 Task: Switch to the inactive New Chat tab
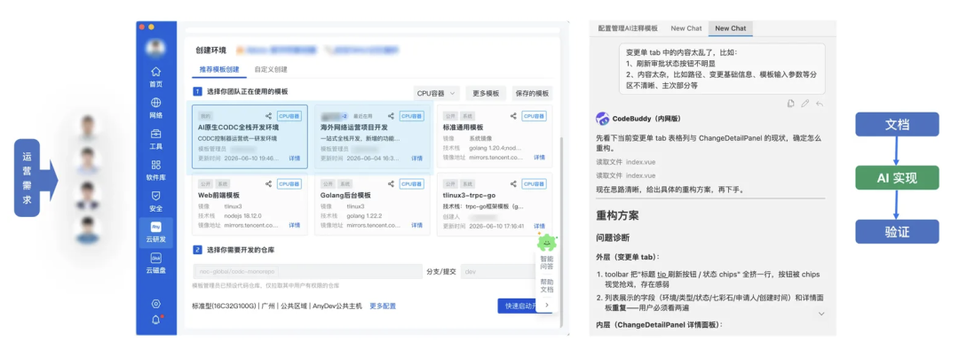[686, 28]
